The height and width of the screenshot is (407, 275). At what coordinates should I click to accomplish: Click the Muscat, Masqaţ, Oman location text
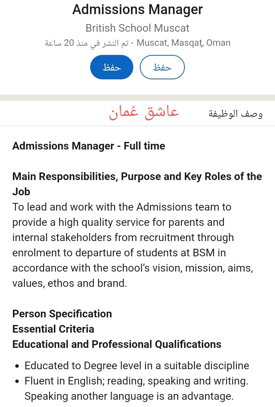point(183,43)
